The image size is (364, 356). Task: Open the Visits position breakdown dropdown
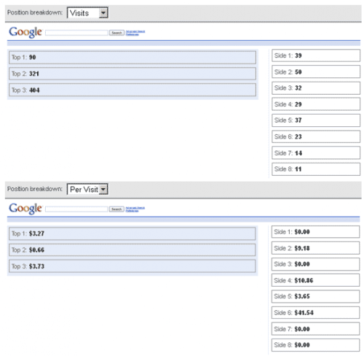[x=87, y=13]
